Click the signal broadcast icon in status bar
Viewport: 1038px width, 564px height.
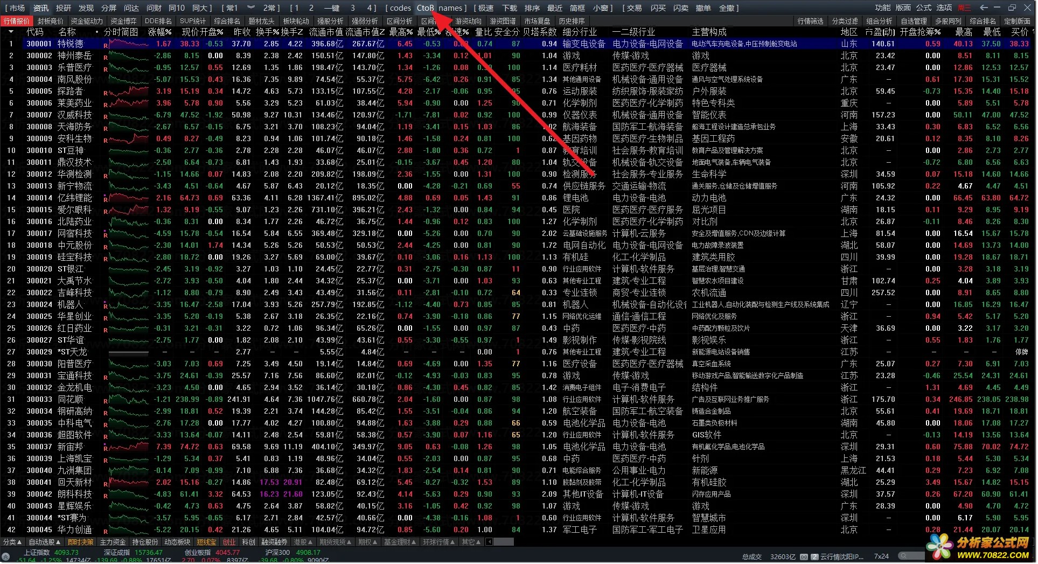click(804, 556)
